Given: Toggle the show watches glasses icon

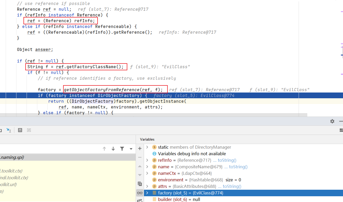Looking at the screenshot, I should click(x=140, y=193).
